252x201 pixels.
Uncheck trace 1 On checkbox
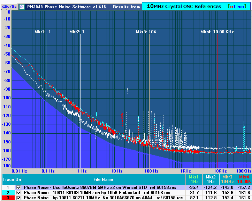(18, 187)
